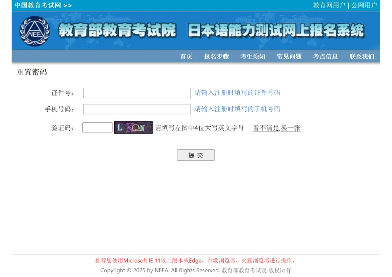Click the 教育部教育考试院 banner title
Viewport: 392px width, 277px height.
(117, 30)
